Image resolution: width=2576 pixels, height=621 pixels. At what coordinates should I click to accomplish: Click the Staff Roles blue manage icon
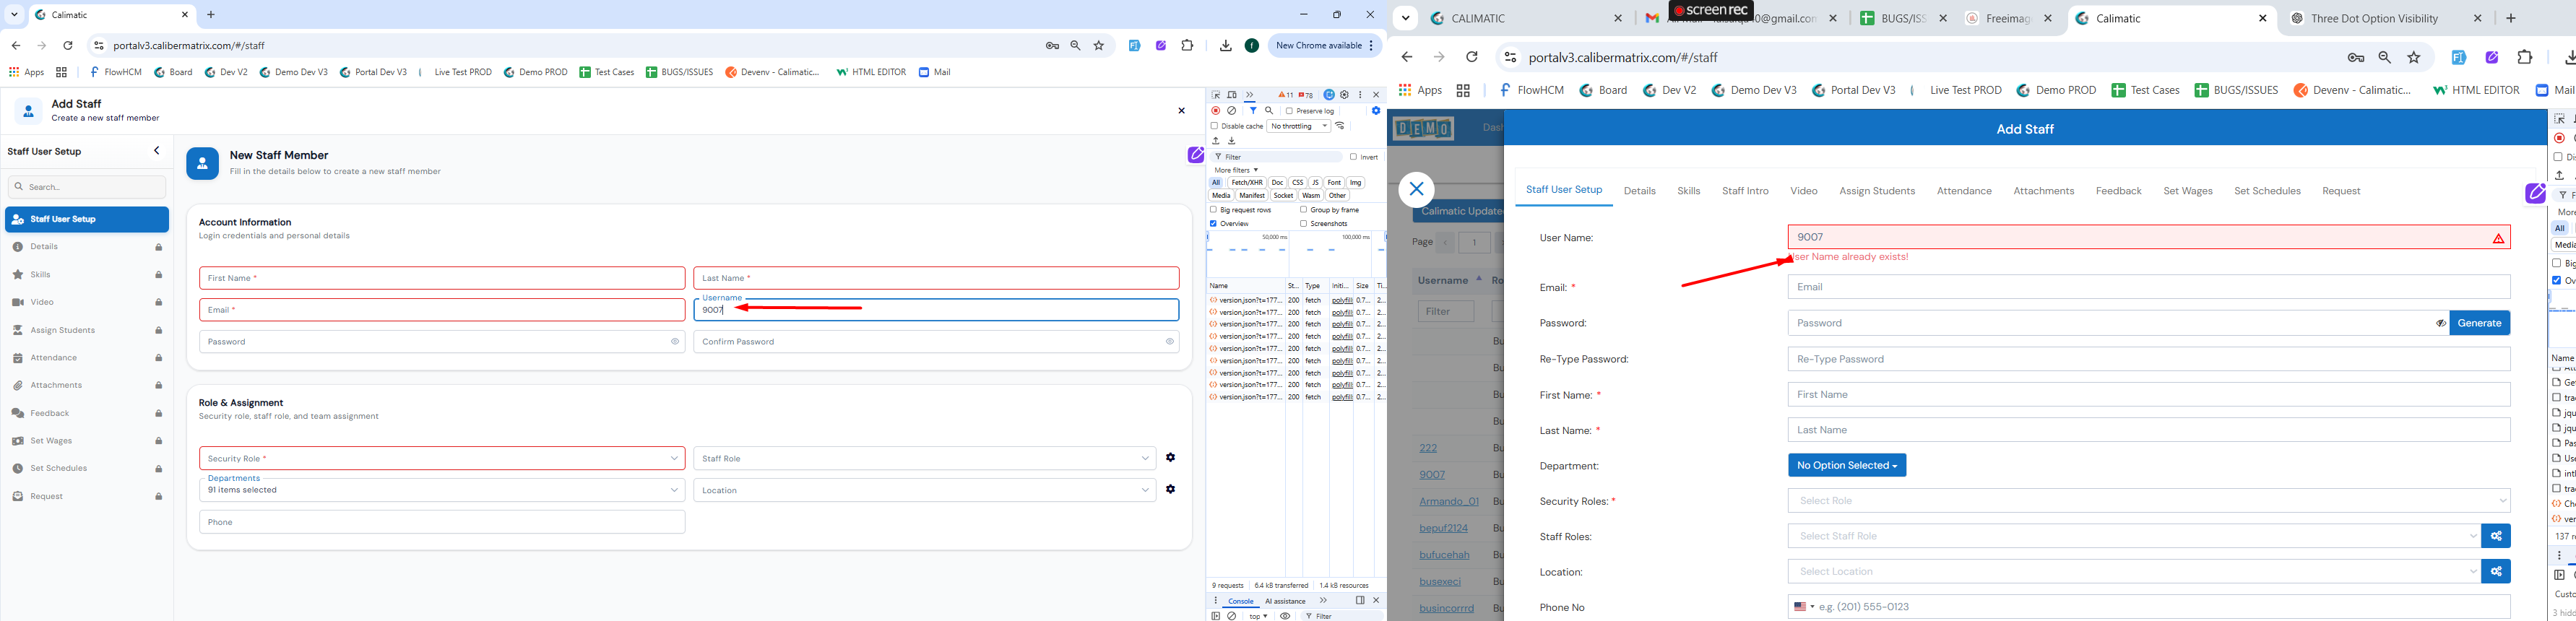click(2496, 536)
